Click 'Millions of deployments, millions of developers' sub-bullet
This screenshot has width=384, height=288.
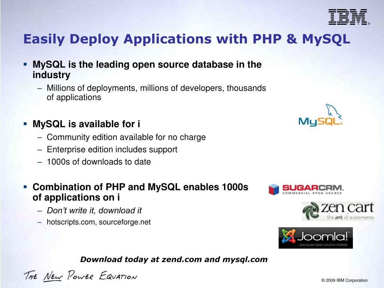156,93
